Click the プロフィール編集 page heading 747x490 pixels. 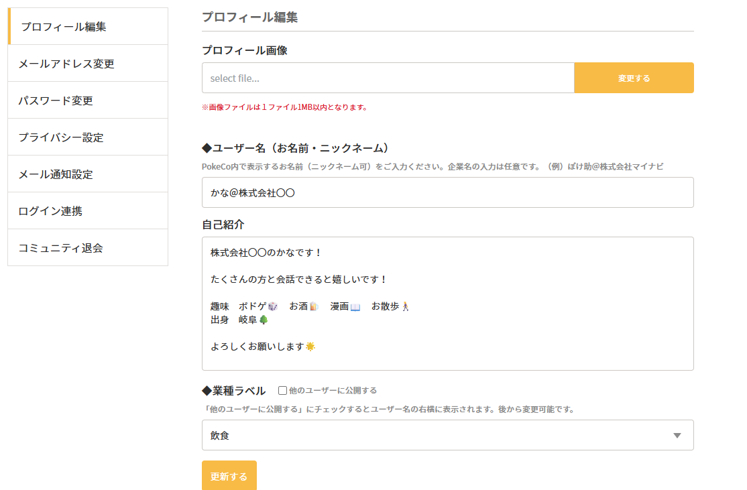[x=251, y=17]
